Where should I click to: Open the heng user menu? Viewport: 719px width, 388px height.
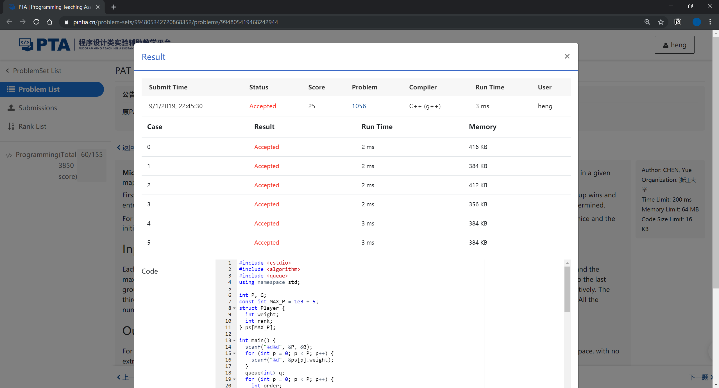(674, 45)
